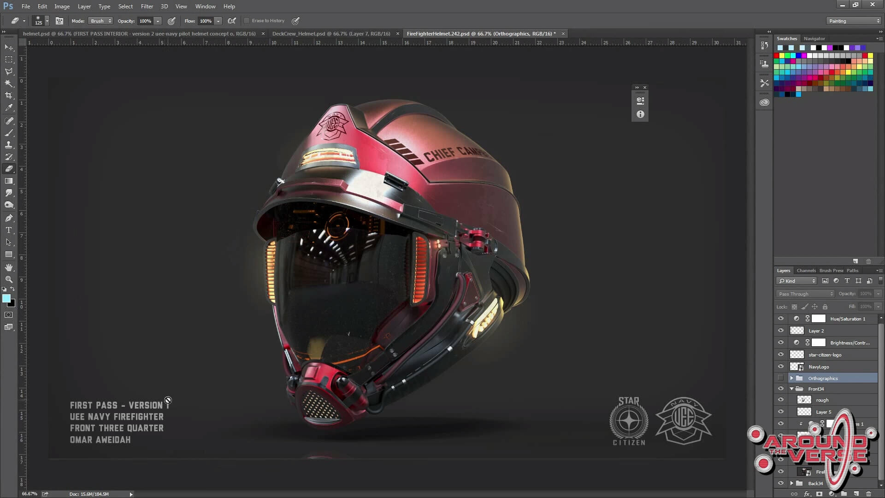Pick the Horizontal Type tool
This screenshot has width=885, height=498.
tap(9, 230)
